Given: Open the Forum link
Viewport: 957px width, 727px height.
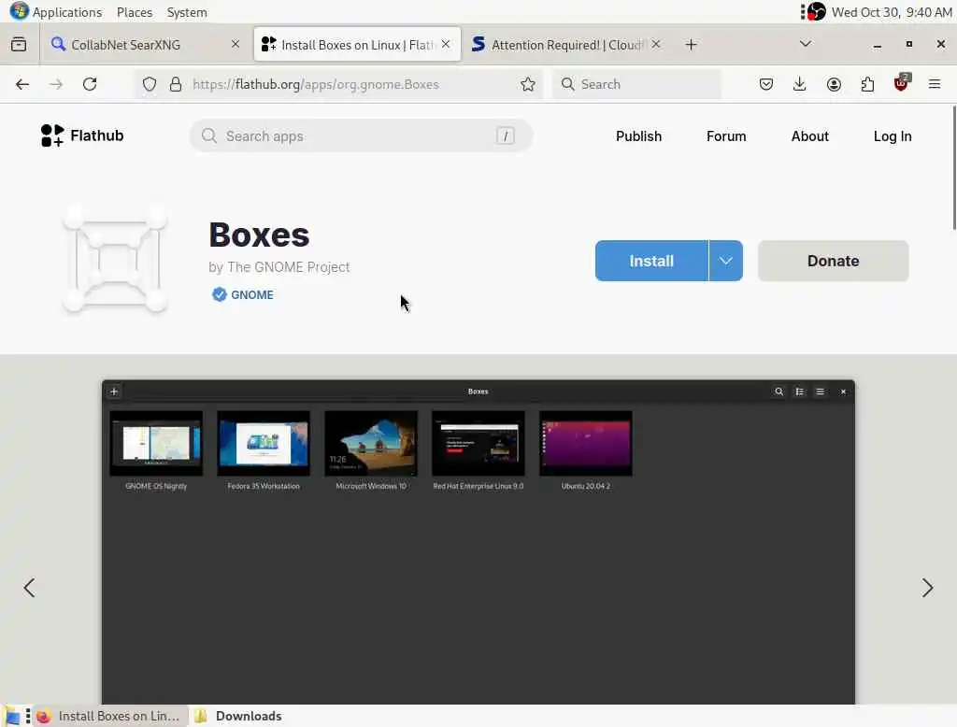Looking at the screenshot, I should coord(726,136).
